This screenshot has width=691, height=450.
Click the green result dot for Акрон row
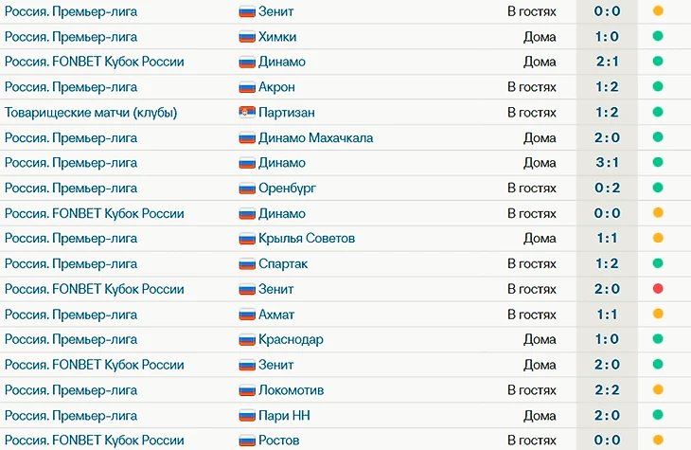658,86
